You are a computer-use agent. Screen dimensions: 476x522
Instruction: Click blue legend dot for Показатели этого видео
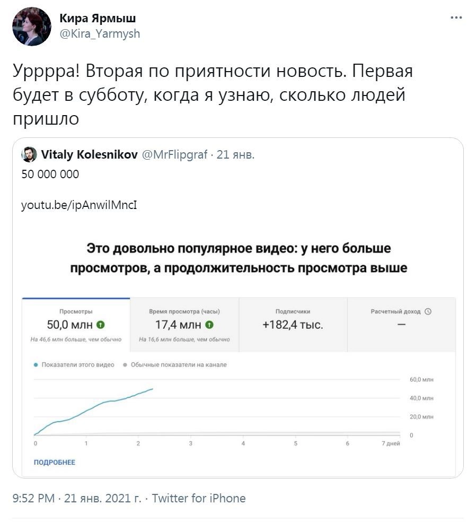point(36,365)
